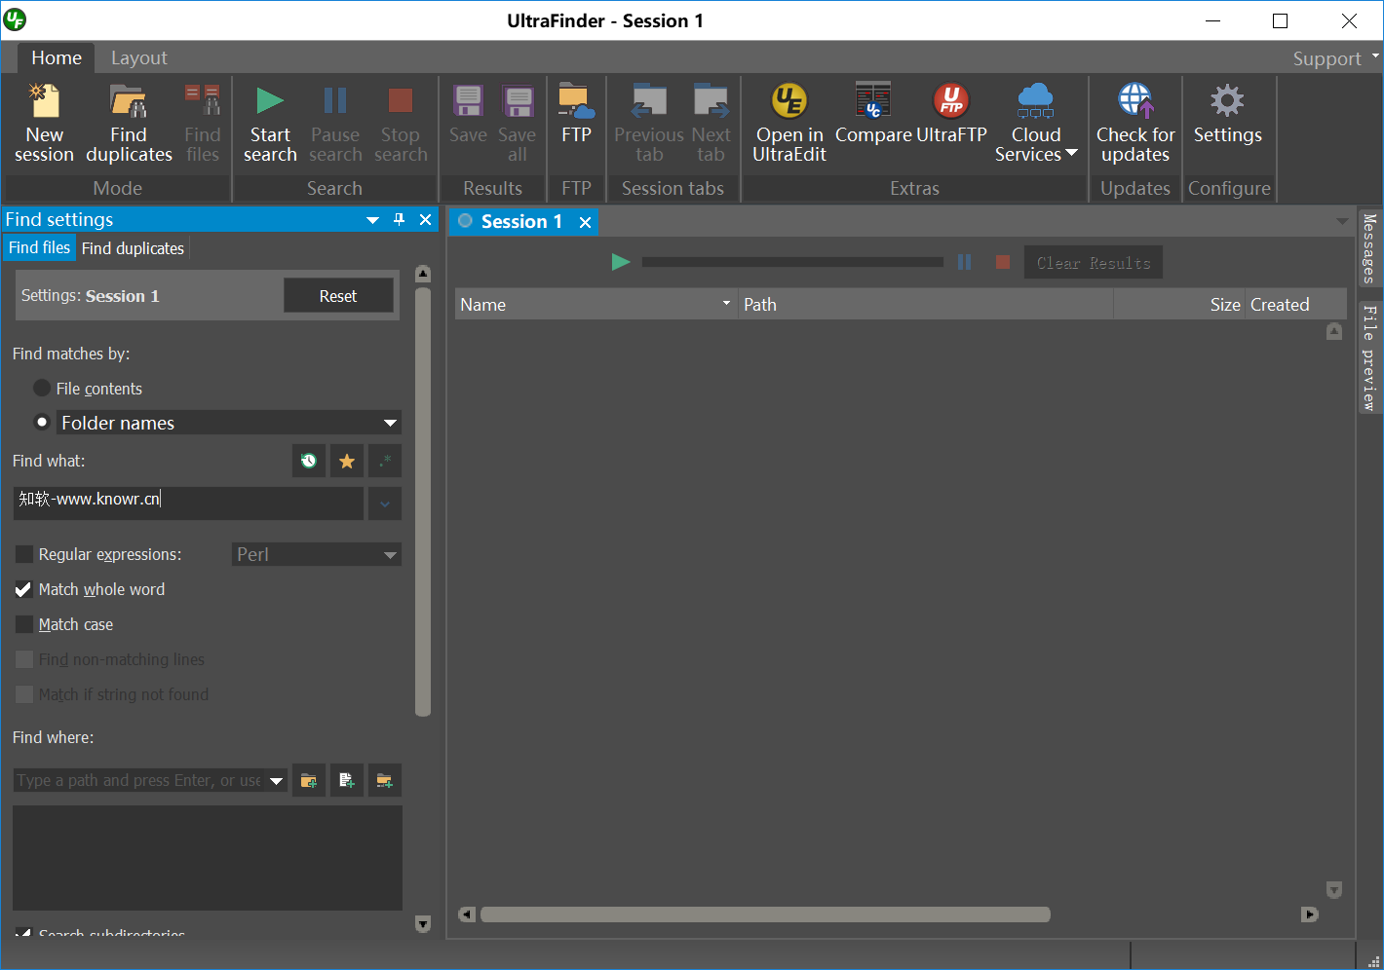Launch UltraFTP from Extras
1384x970 pixels.
(951, 115)
